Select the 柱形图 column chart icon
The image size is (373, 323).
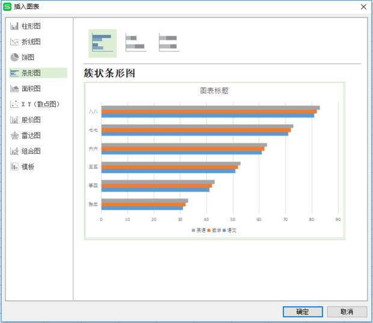pyautogui.click(x=14, y=26)
